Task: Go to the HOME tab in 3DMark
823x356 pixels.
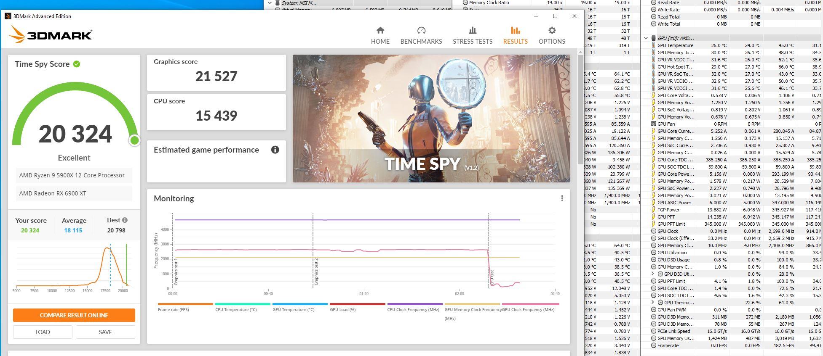Action: coord(380,35)
